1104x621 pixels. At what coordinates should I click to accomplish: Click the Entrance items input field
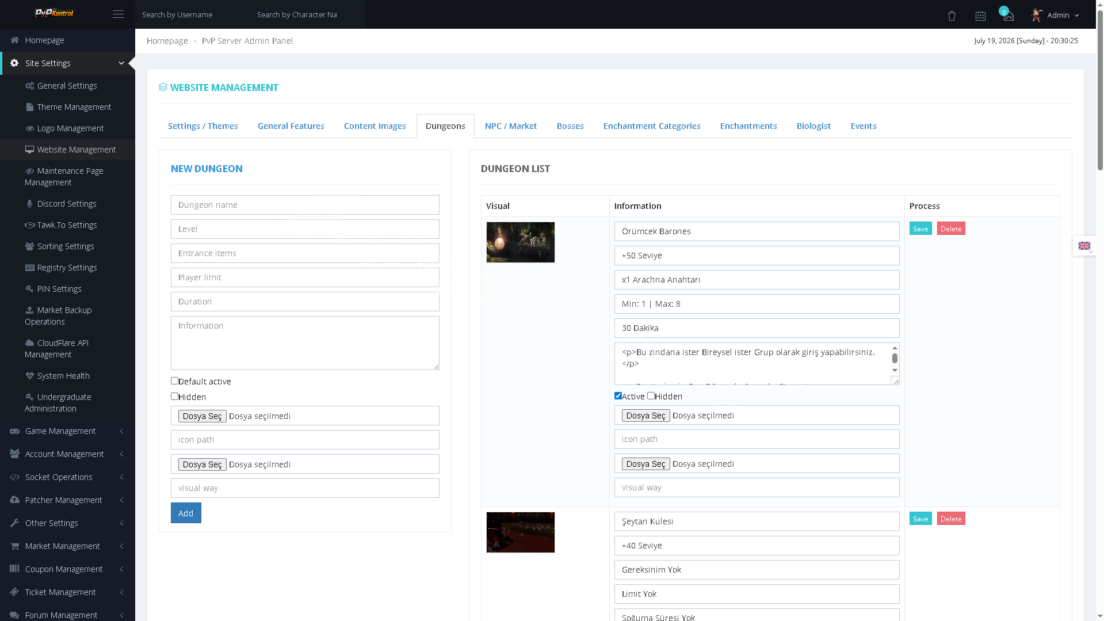click(305, 253)
